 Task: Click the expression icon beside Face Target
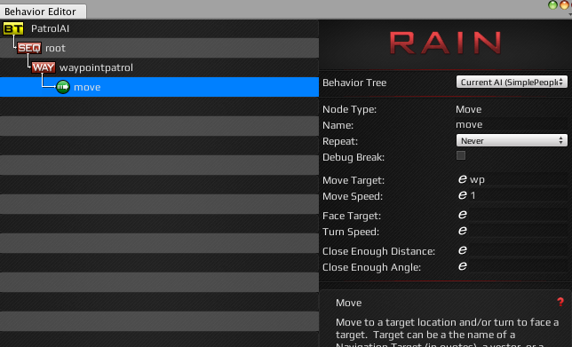click(x=463, y=215)
